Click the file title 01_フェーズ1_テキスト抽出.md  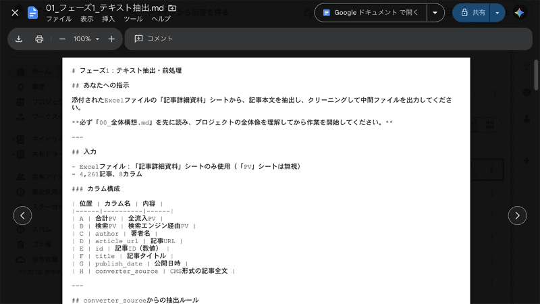(105, 8)
